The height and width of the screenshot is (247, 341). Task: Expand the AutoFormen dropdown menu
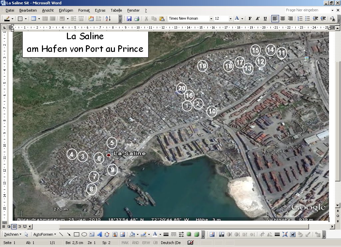[45, 234]
